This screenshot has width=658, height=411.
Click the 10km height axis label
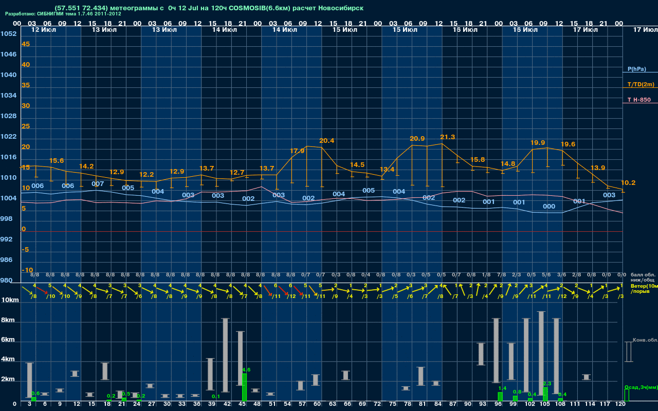[9, 300]
